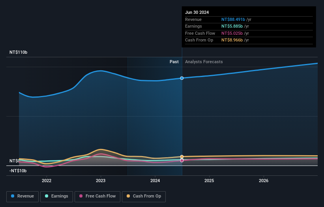This screenshot has height=207, width=324.
Task: Toggle the Cash From Op legend button
Action: point(144,196)
